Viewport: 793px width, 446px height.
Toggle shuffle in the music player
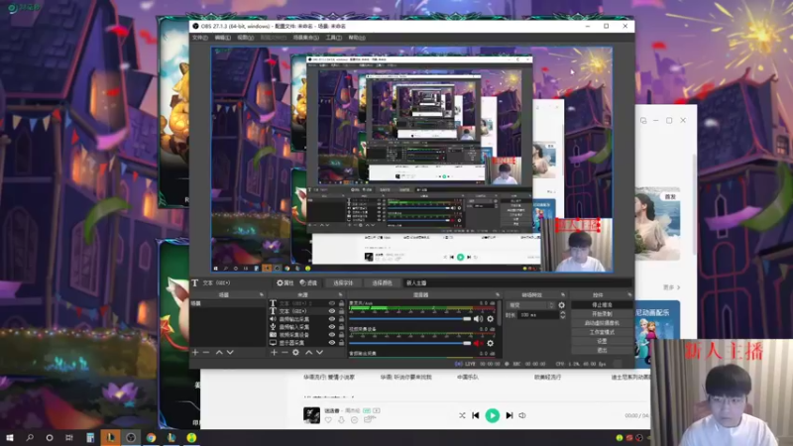click(462, 415)
